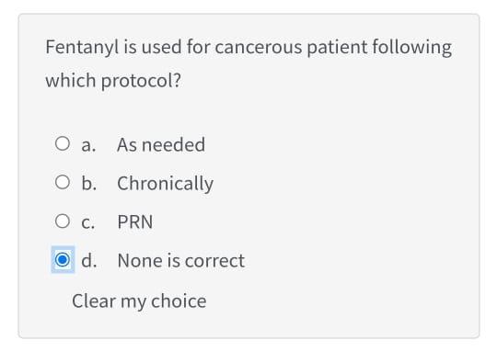Click the "PRN" answer label

(135, 221)
